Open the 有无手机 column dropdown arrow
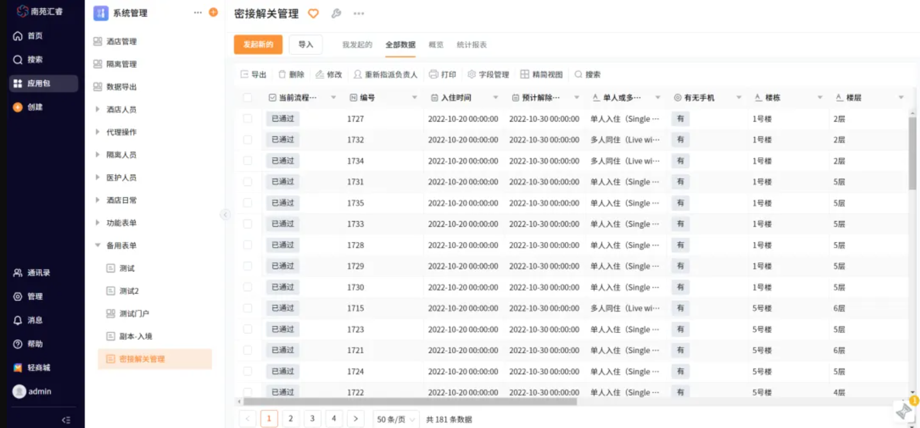This screenshot has height=428, width=920. point(738,97)
